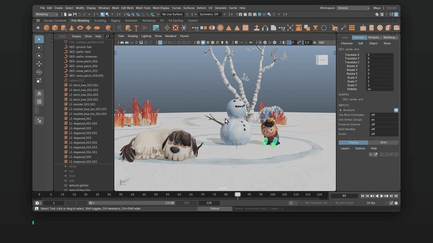Screen dimensions: 433x243
Task: Click the exposure 0.0 value slider
Action: tap(291, 42)
